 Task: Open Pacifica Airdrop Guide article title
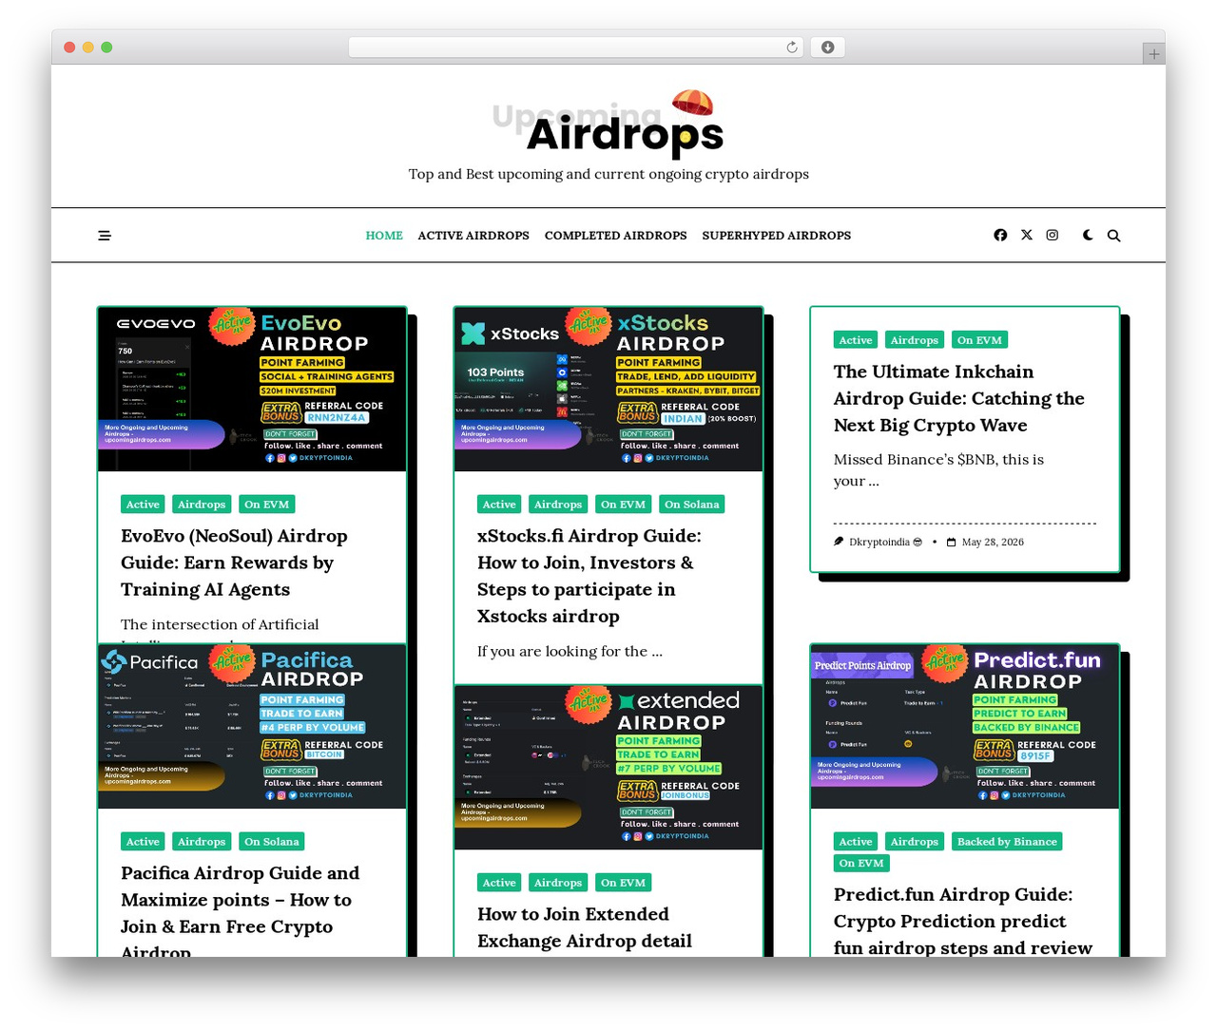point(241,912)
